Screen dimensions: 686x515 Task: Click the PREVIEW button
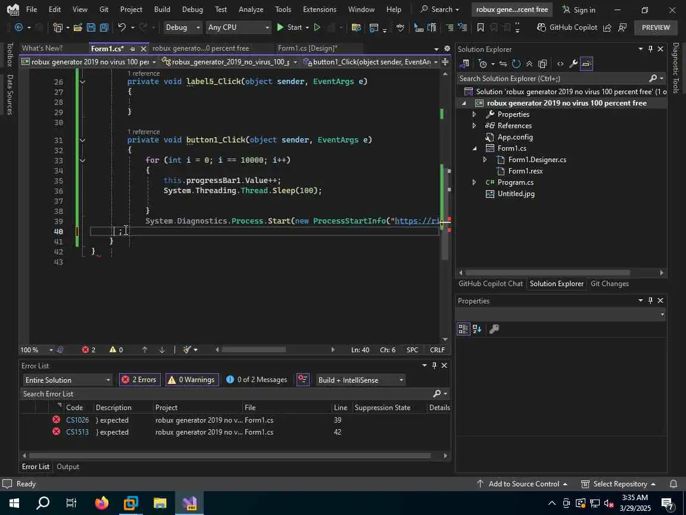click(656, 27)
